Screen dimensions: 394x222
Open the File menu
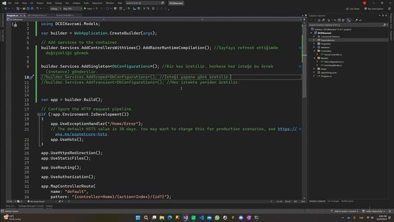(x=10, y=3)
